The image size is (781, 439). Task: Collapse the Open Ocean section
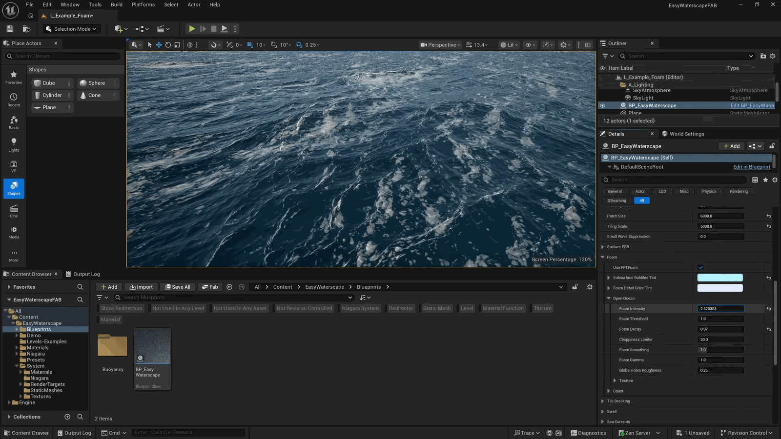[x=609, y=299]
